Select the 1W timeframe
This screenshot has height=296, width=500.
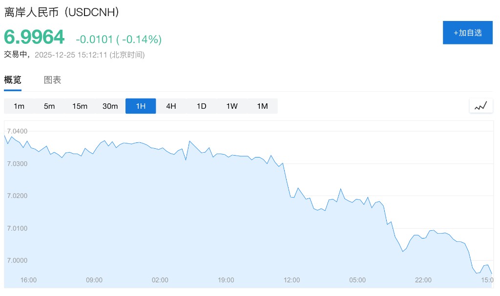click(x=232, y=106)
